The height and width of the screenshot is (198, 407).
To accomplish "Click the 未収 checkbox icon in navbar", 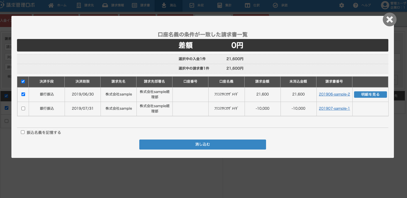I will pos(192,5).
